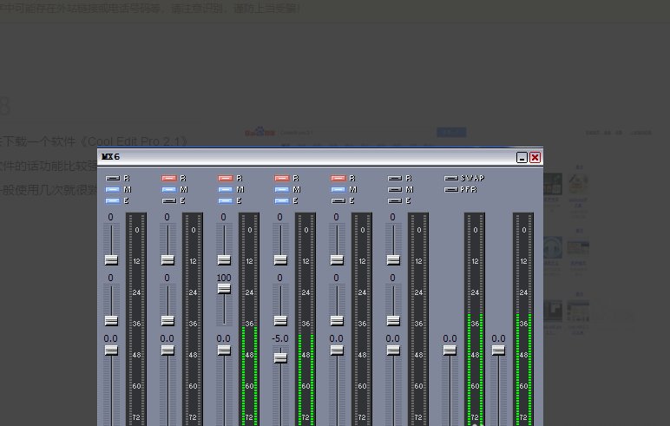Screen dimensions: 670x426
Task: Toggle the M button on sixth channel
Action: click(394, 189)
